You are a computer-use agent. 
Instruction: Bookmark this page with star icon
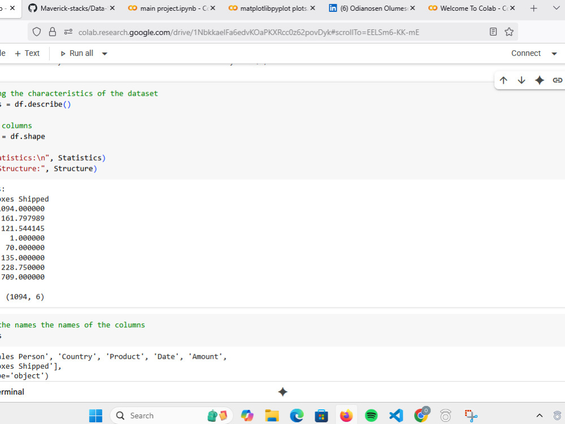509,32
